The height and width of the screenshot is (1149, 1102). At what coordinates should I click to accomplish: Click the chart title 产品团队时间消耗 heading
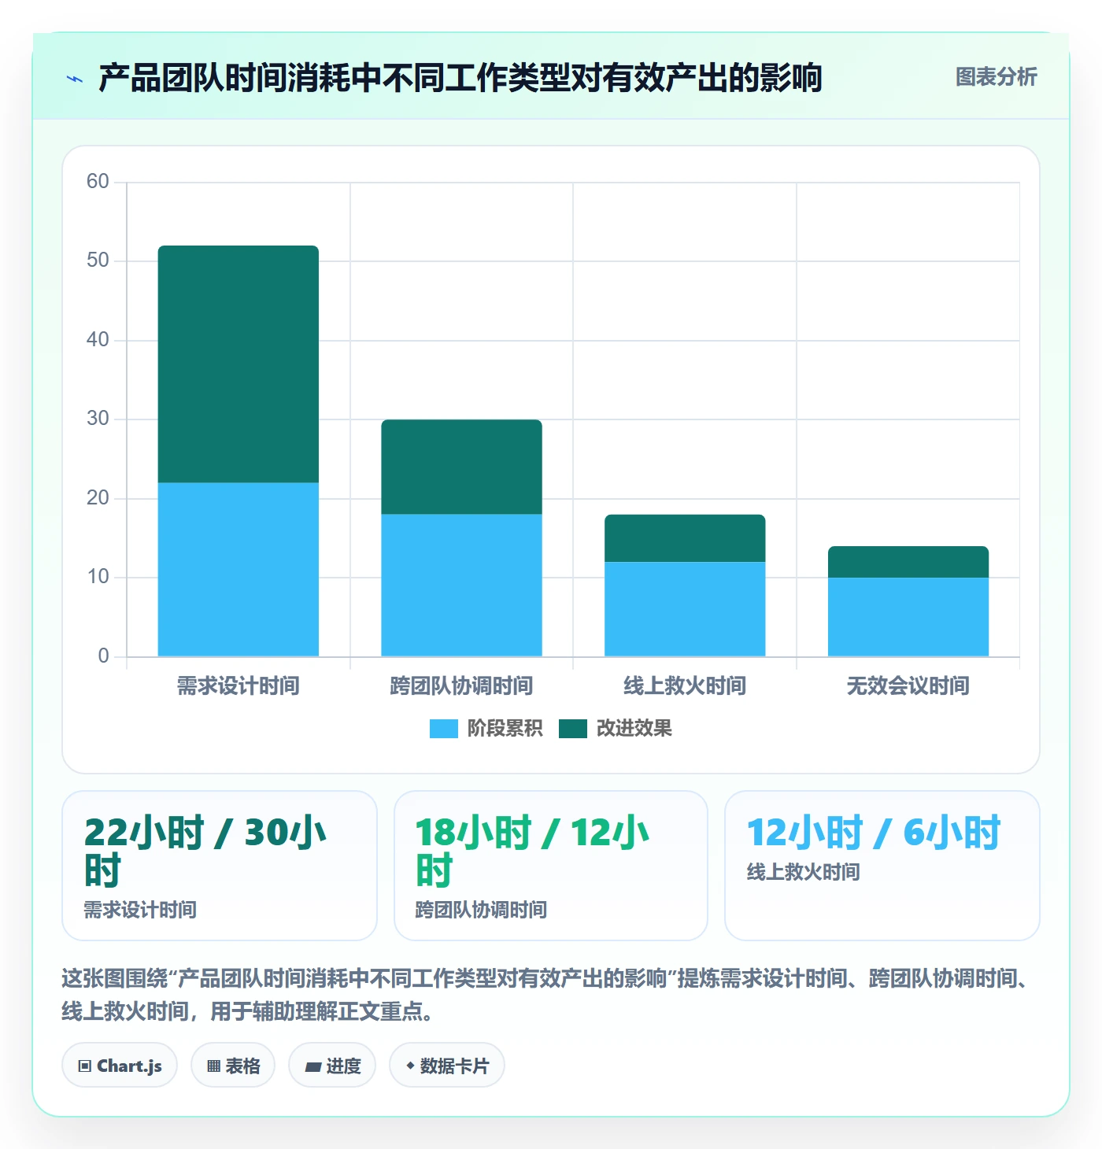point(460,78)
